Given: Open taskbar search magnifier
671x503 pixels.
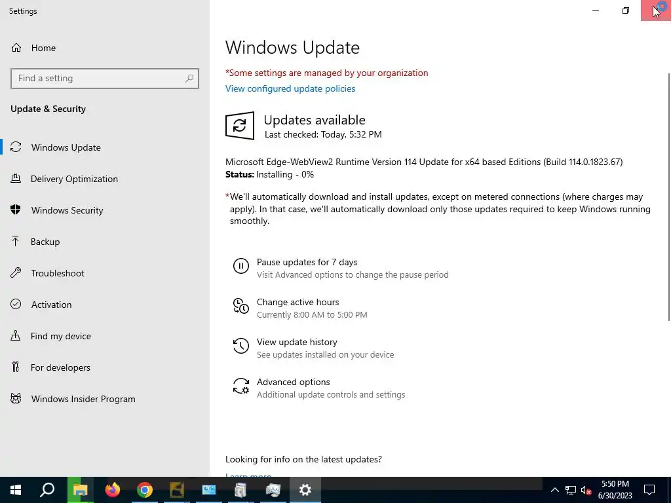Looking at the screenshot, I should [47, 490].
